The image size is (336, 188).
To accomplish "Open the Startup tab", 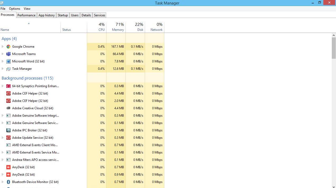I will [x=63, y=15].
